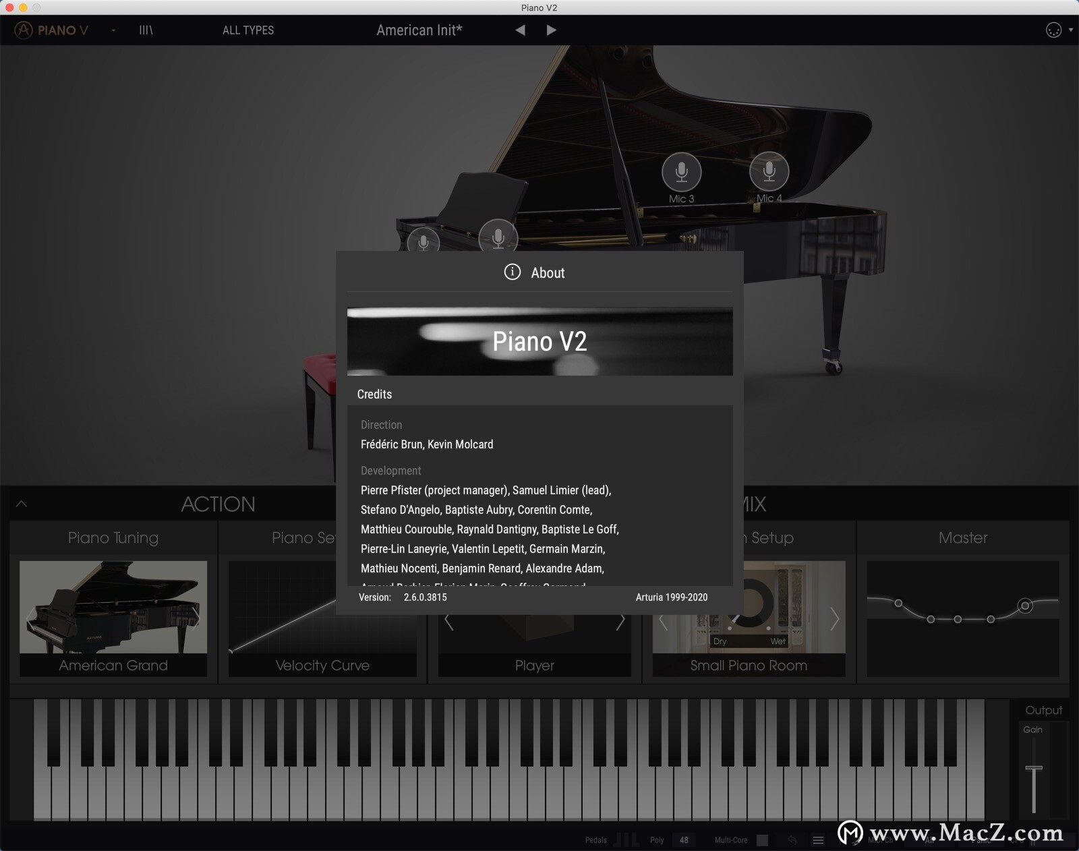This screenshot has width=1079, height=851.
Task: Click the About info icon
Action: [513, 272]
